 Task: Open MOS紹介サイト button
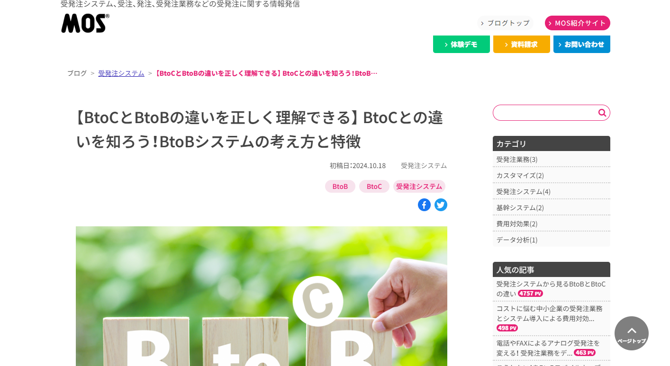578,23
